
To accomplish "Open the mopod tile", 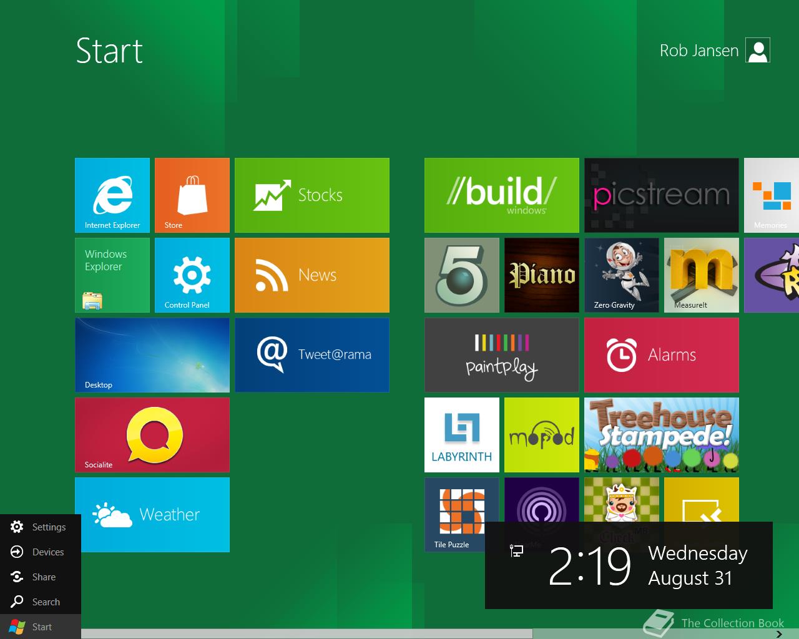I will click(542, 435).
